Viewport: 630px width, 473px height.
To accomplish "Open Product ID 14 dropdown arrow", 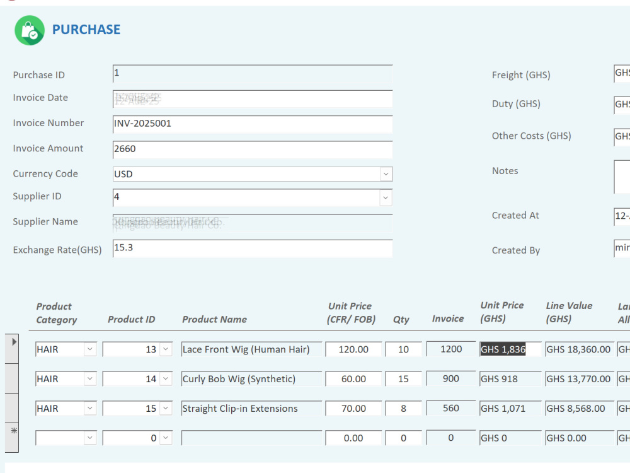I will point(166,378).
